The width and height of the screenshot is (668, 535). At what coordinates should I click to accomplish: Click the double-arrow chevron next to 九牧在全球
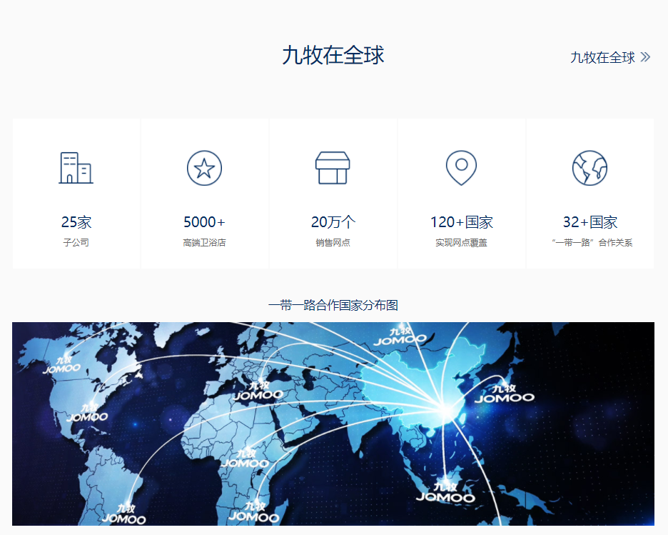coord(644,56)
